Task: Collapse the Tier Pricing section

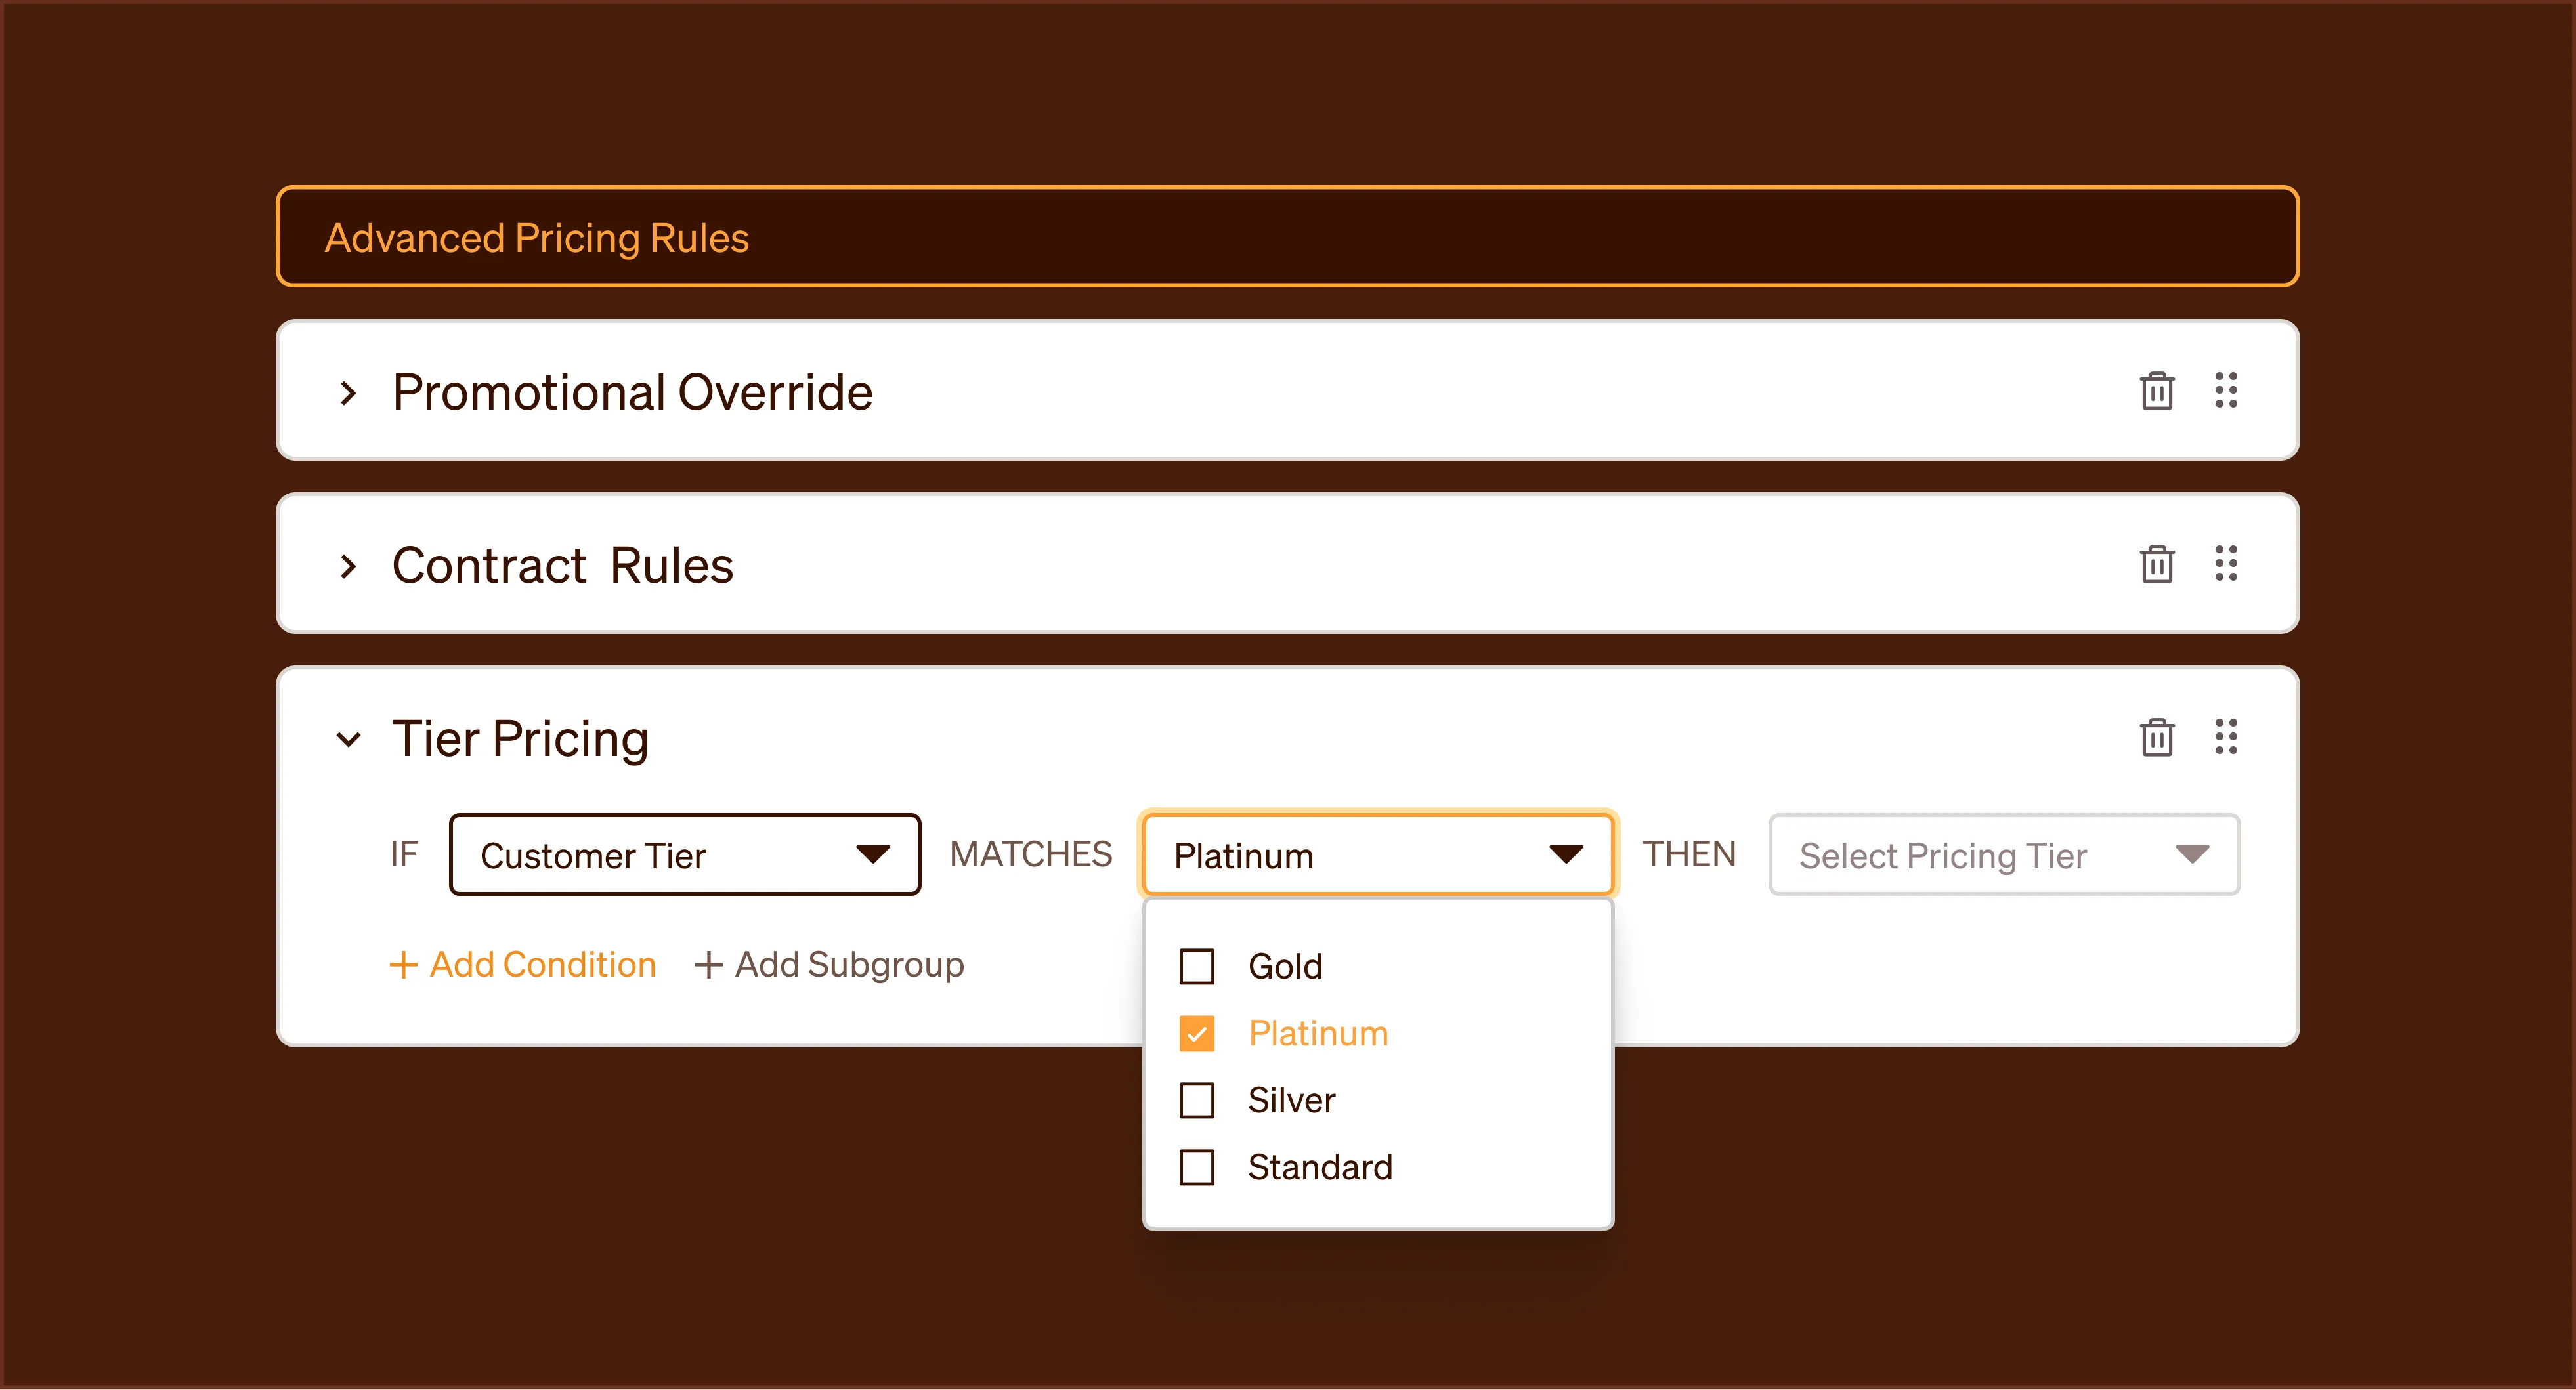Action: [348, 740]
